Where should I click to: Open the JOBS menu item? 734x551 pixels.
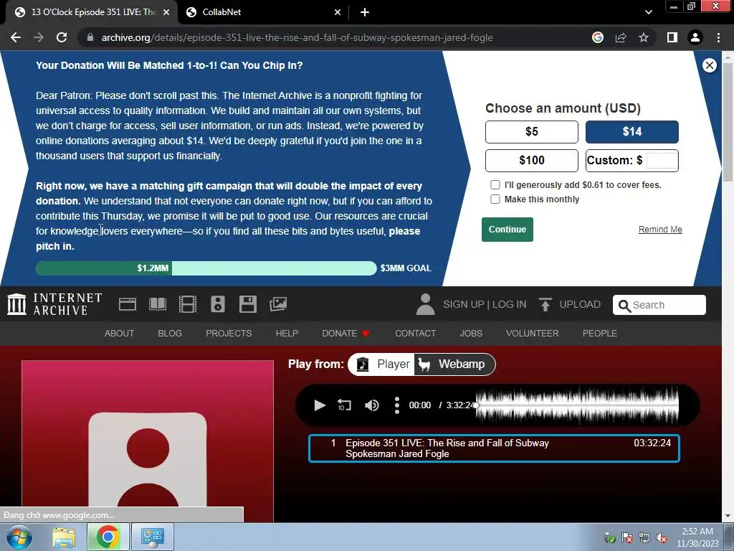471,333
